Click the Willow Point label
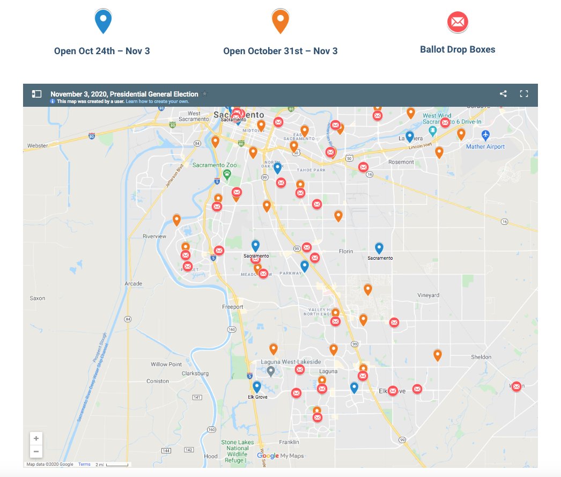 pos(166,364)
